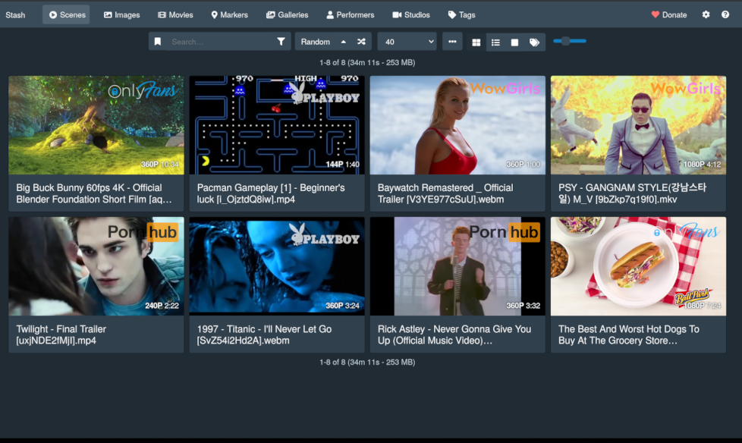Screen dimensions: 742x443
Task: Open the Galleries tab
Action: tap(287, 14)
